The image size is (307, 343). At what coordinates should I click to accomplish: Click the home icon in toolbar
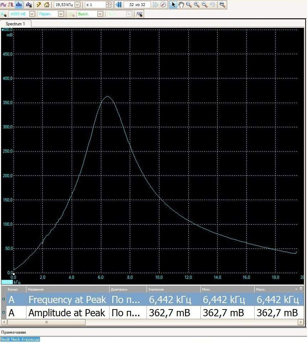(47, 5)
